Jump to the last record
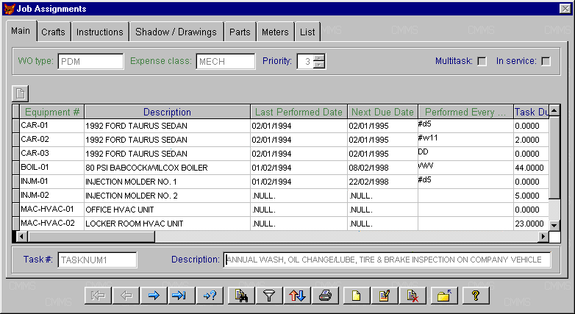 click(181, 296)
